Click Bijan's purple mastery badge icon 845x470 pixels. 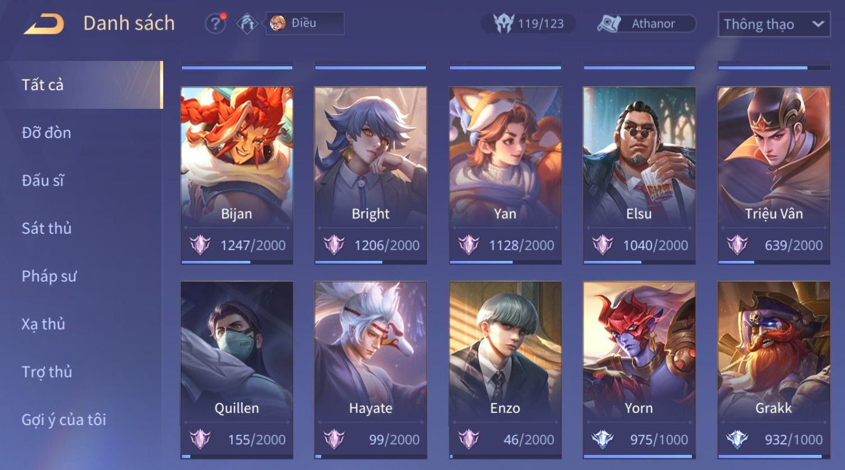[200, 245]
